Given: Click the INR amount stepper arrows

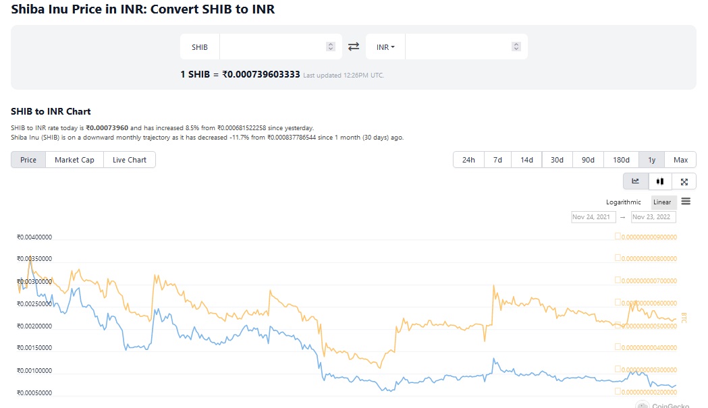Looking at the screenshot, I should (x=516, y=47).
